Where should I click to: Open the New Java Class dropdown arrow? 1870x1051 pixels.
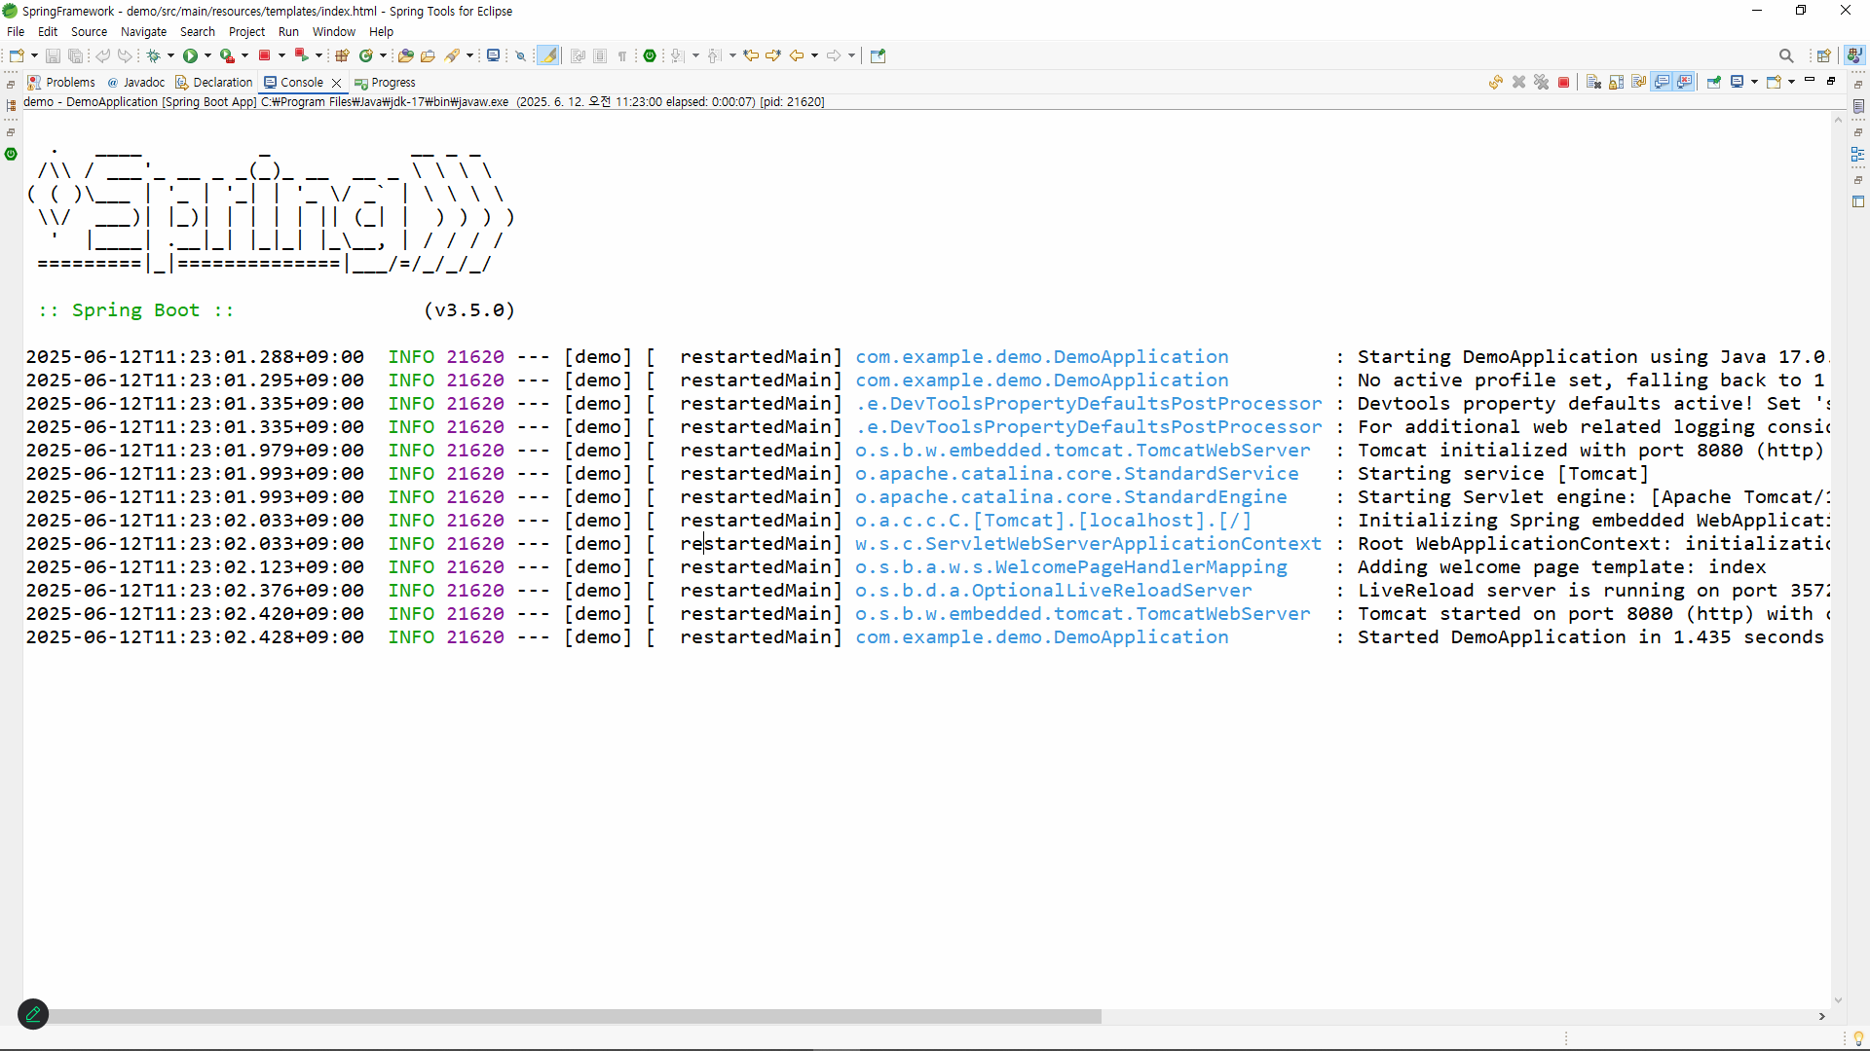click(x=383, y=55)
